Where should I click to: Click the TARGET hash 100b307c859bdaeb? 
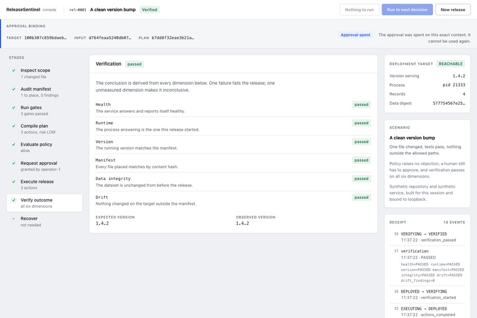[x=46, y=38]
